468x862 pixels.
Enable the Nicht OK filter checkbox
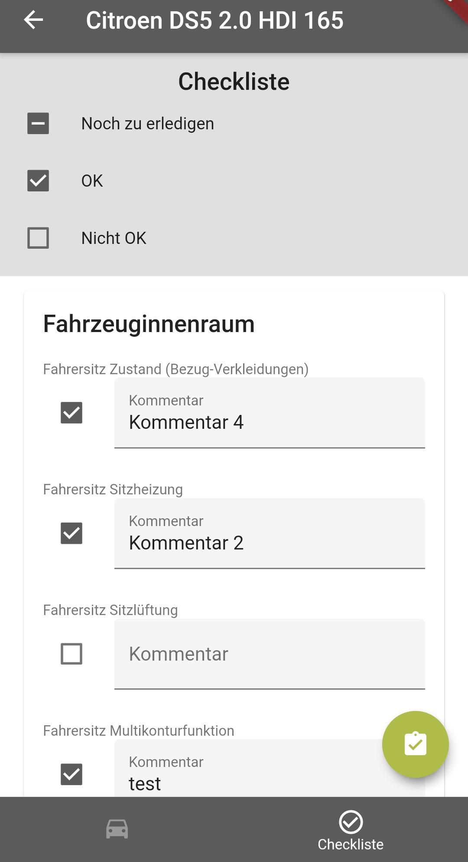coord(38,238)
